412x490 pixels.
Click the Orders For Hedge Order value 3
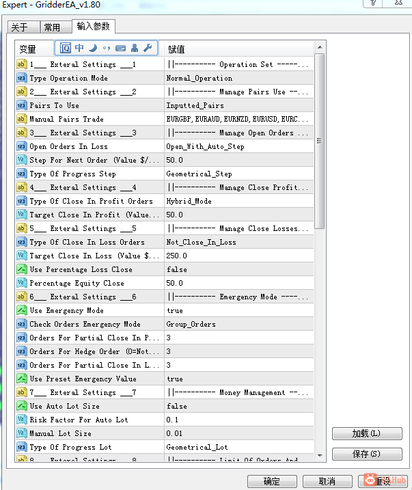pyautogui.click(x=168, y=351)
